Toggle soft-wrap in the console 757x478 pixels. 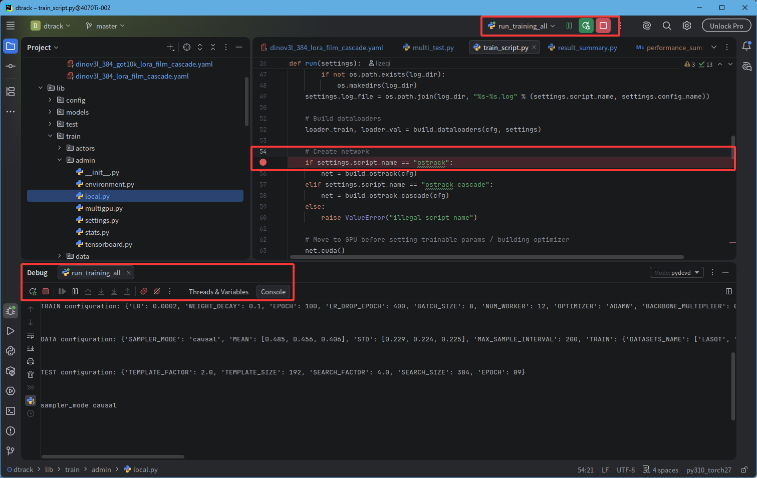(x=31, y=335)
